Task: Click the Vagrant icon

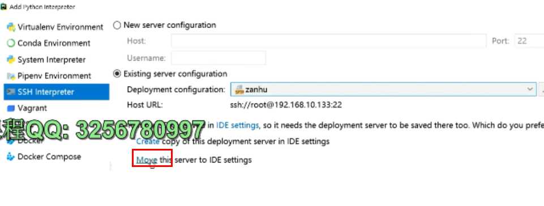Action: (11, 109)
